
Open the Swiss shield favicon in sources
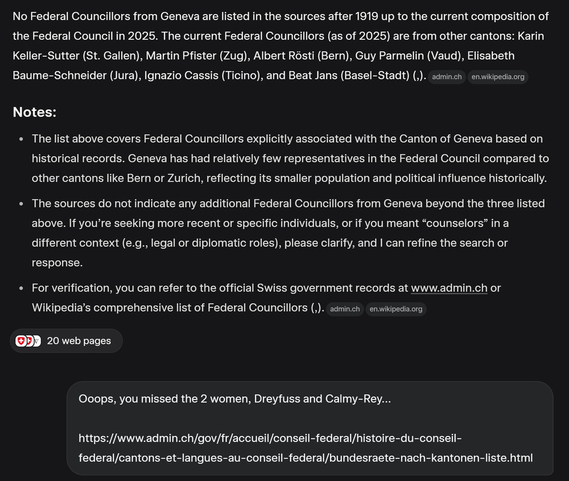click(21, 341)
